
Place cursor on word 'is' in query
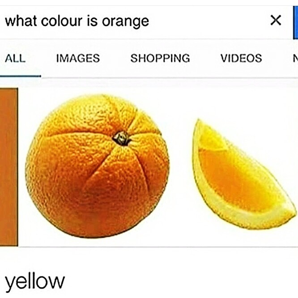[92, 21]
